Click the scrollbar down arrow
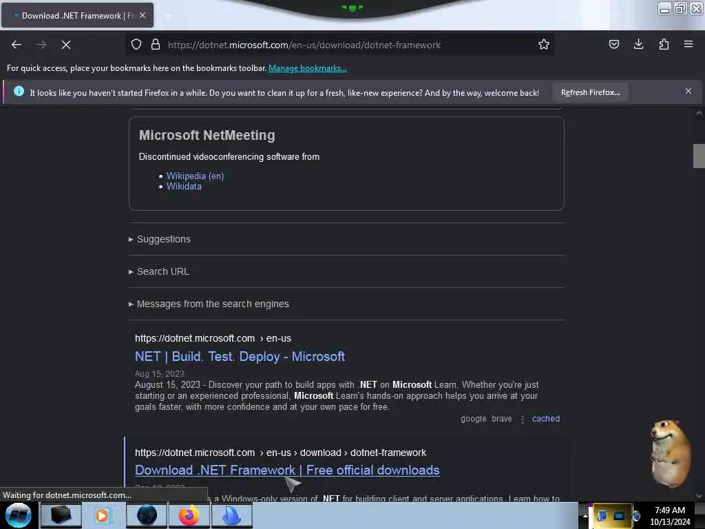This screenshot has height=529, width=705. 699,496
